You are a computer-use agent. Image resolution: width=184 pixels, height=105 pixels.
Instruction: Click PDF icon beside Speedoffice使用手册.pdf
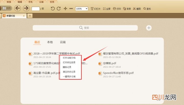point(100,73)
